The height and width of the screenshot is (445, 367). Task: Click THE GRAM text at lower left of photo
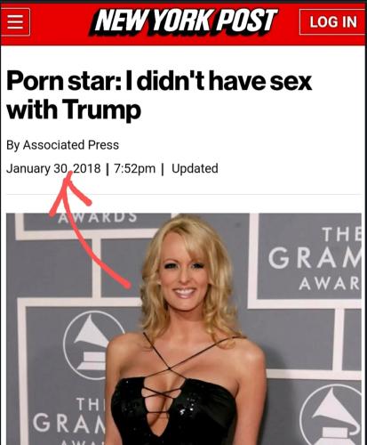pos(68,415)
